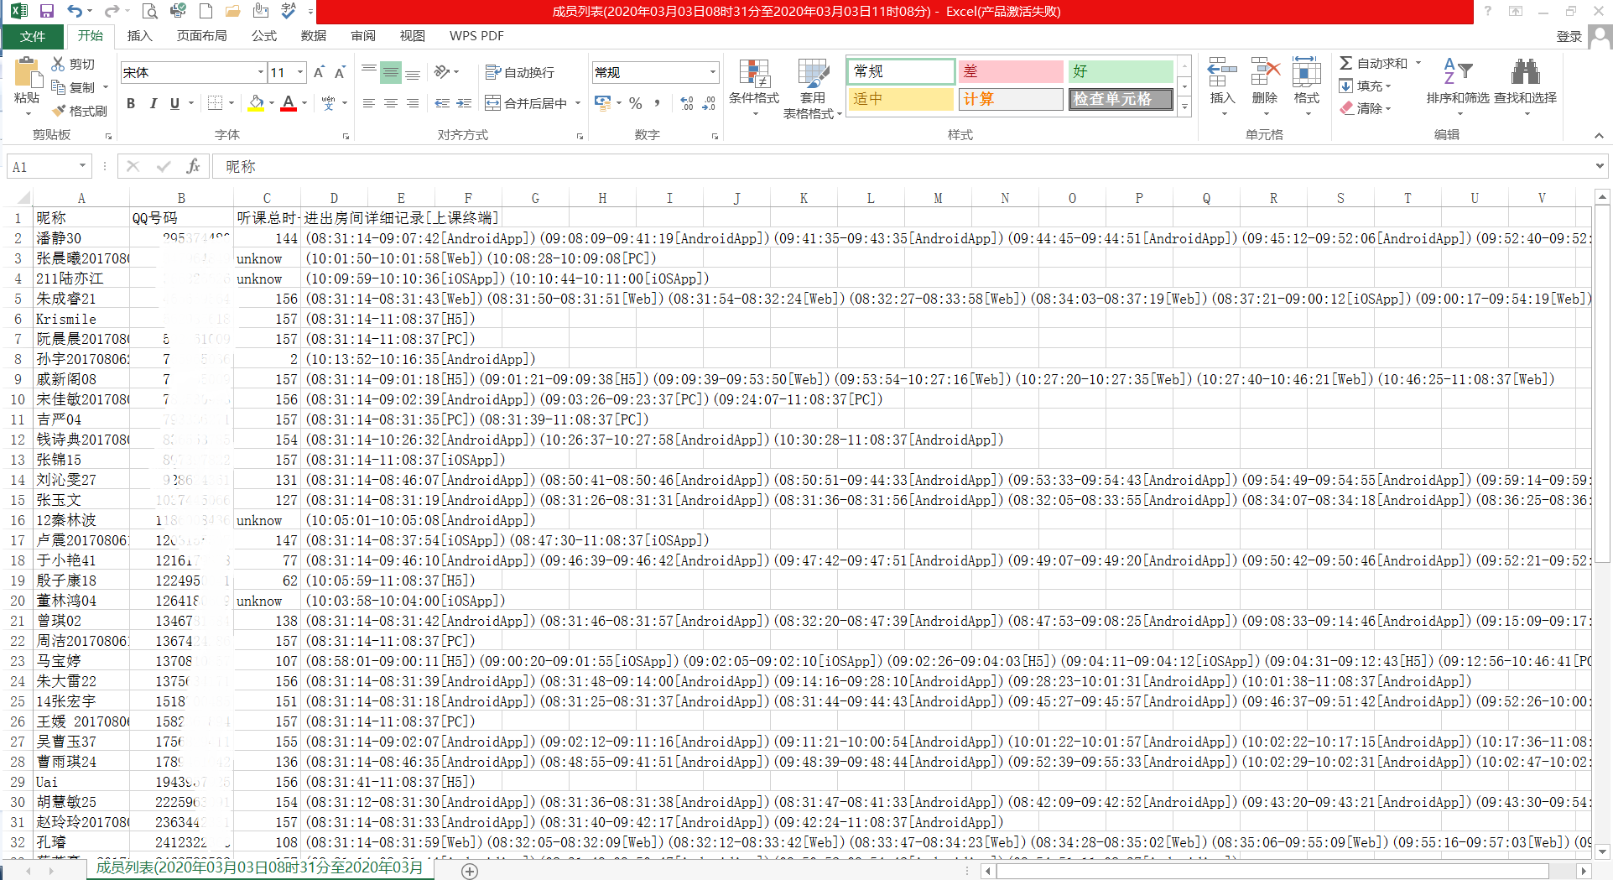Image resolution: width=1613 pixels, height=880 pixels.
Task: Click the AutoSum button
Action: tap(1374, 64)
